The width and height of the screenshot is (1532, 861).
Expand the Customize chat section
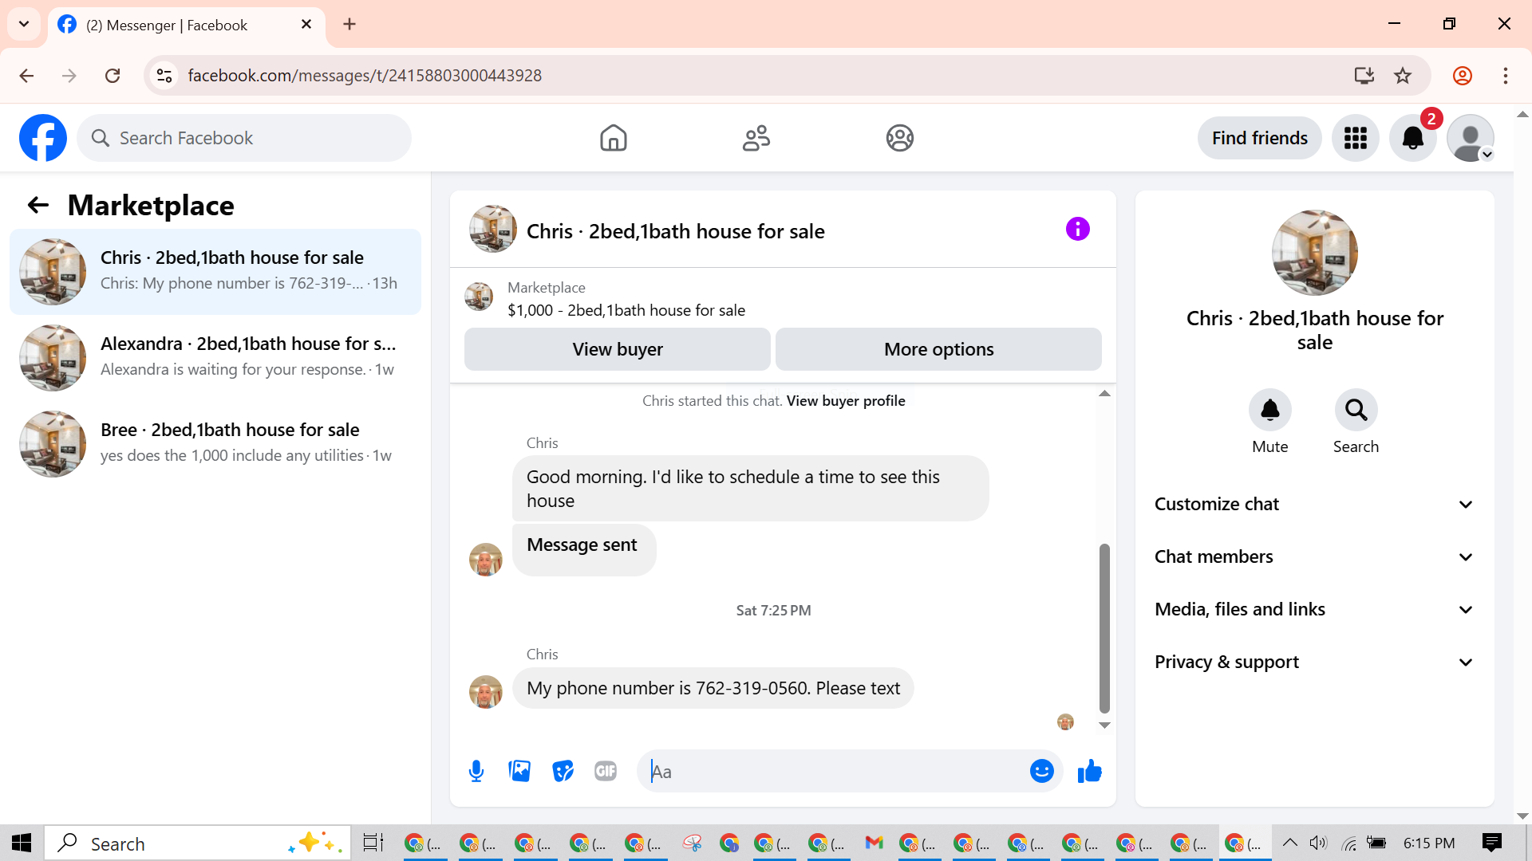click(x=1314, y=504)
